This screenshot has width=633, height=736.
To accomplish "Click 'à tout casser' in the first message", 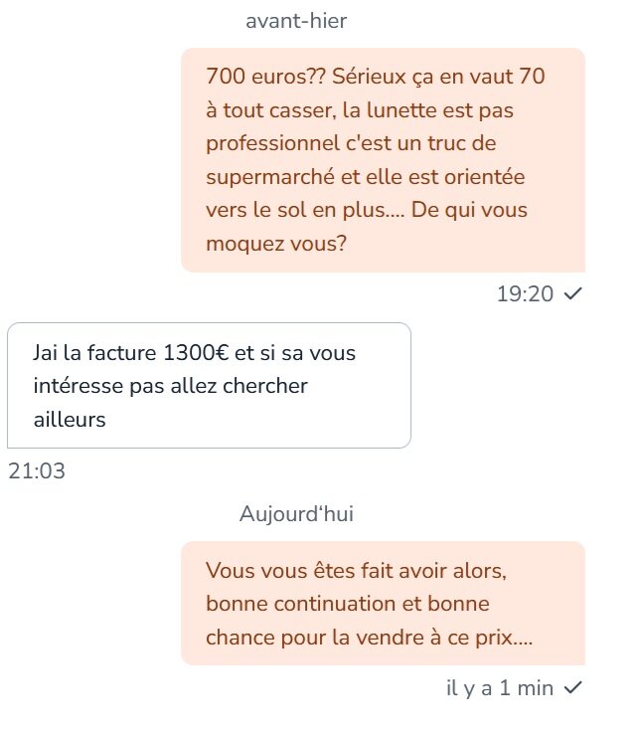I will pyautogui.click(x=271, y=110).
